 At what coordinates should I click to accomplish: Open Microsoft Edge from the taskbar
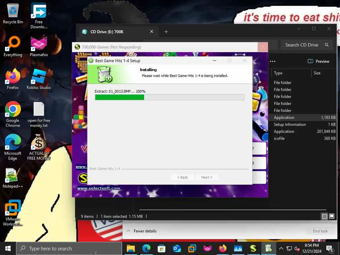click(146, 248)
